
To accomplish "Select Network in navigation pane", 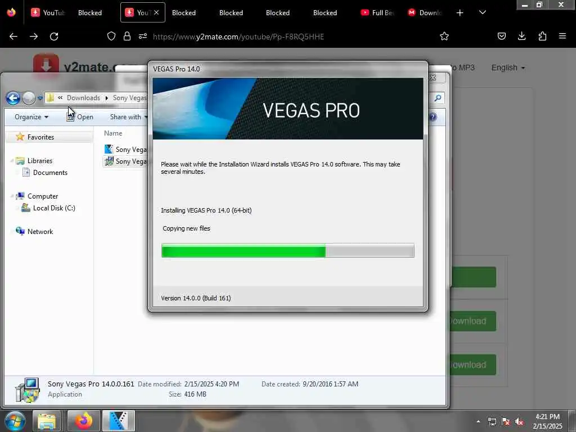I will [40, 232].
